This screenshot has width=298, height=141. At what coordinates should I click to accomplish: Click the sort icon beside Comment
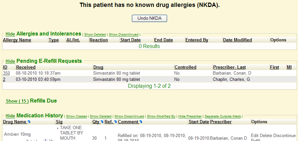click(x=141, y=122)
